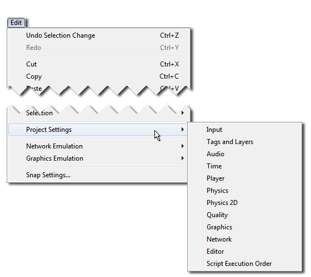Open Graphics Emulation submenu
311x277 pixels.
click(x=98, y=158)
